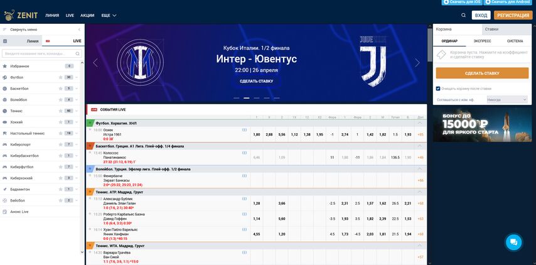The height and width of the screenshot is (265, 536).
Task: Open stats icon for Варвара Грачёва match
Action: tap(244, 252)
